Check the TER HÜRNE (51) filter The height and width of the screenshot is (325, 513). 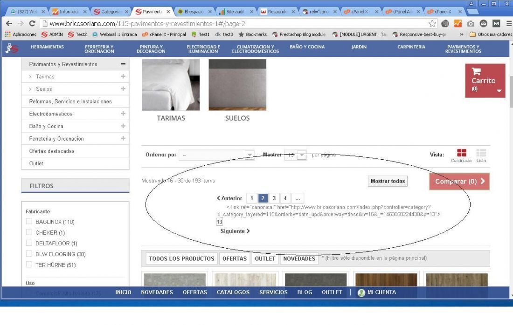pos(29,264)
